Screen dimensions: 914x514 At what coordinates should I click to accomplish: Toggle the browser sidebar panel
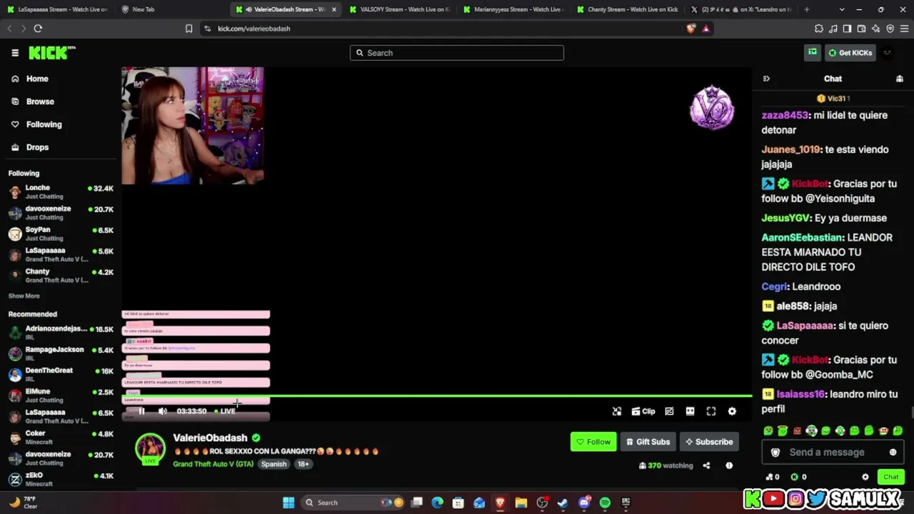tap(847, 29)
